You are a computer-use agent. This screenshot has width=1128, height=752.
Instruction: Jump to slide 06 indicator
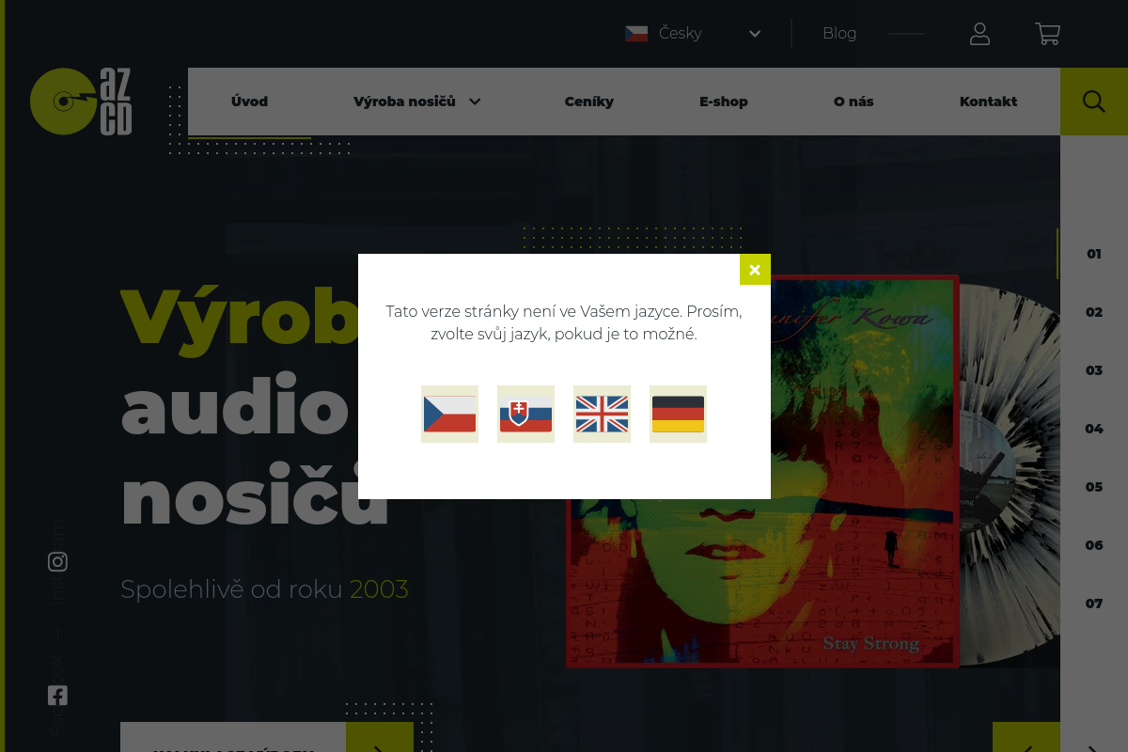click(x=1094, y=545)
